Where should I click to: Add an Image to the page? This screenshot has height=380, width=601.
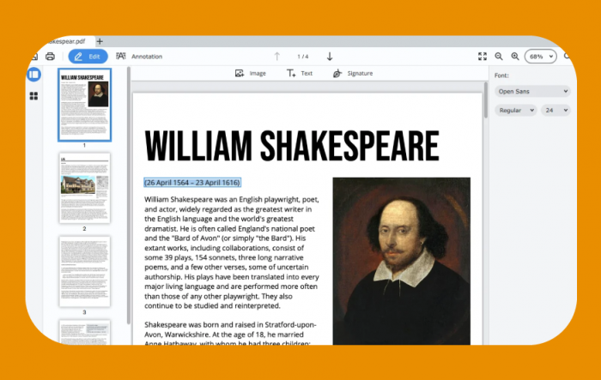[x=251, y=73]
